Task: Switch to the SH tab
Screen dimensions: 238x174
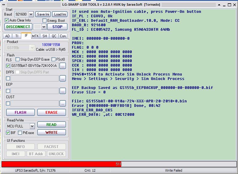Action: 45,36
